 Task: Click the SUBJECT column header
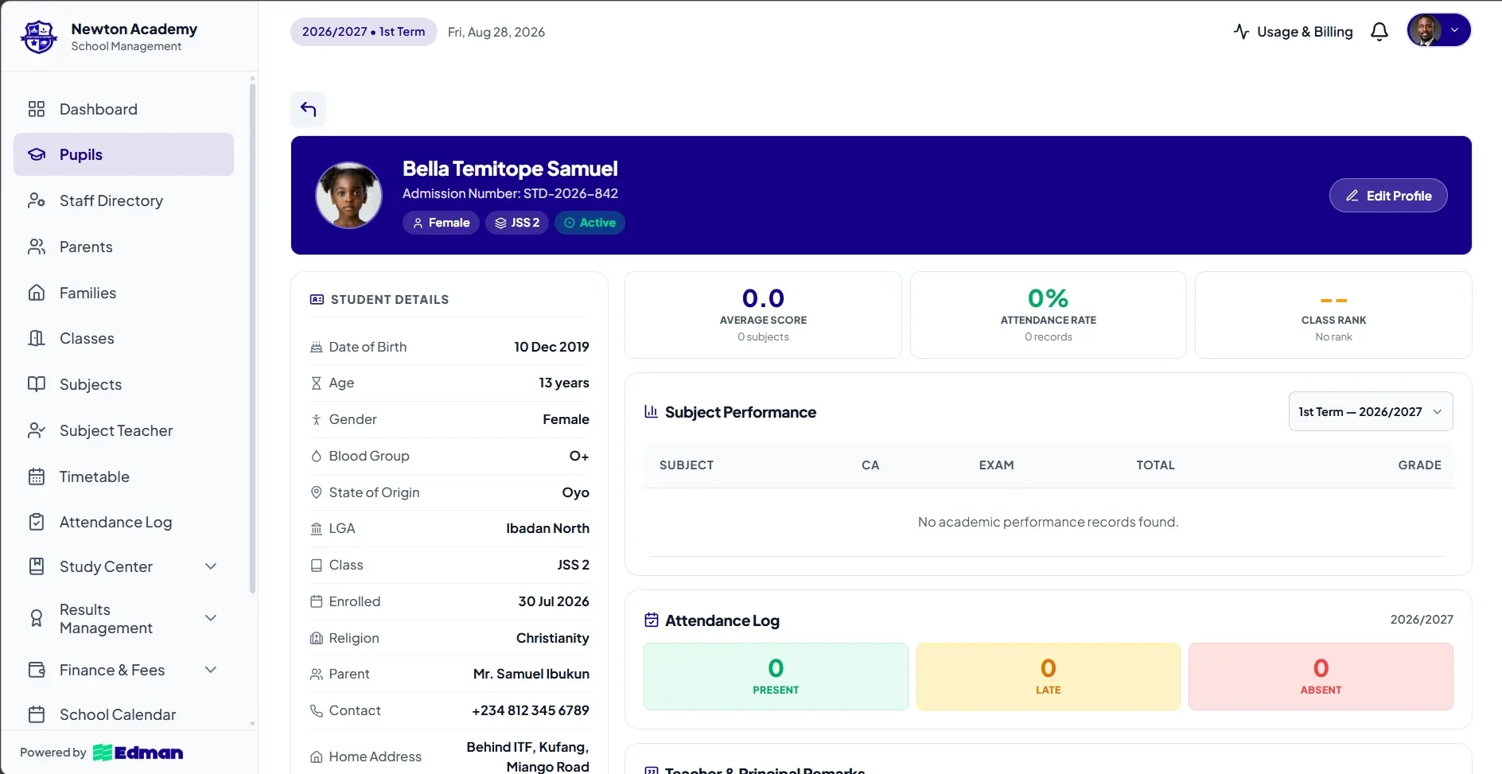click(x=687, y=465)
